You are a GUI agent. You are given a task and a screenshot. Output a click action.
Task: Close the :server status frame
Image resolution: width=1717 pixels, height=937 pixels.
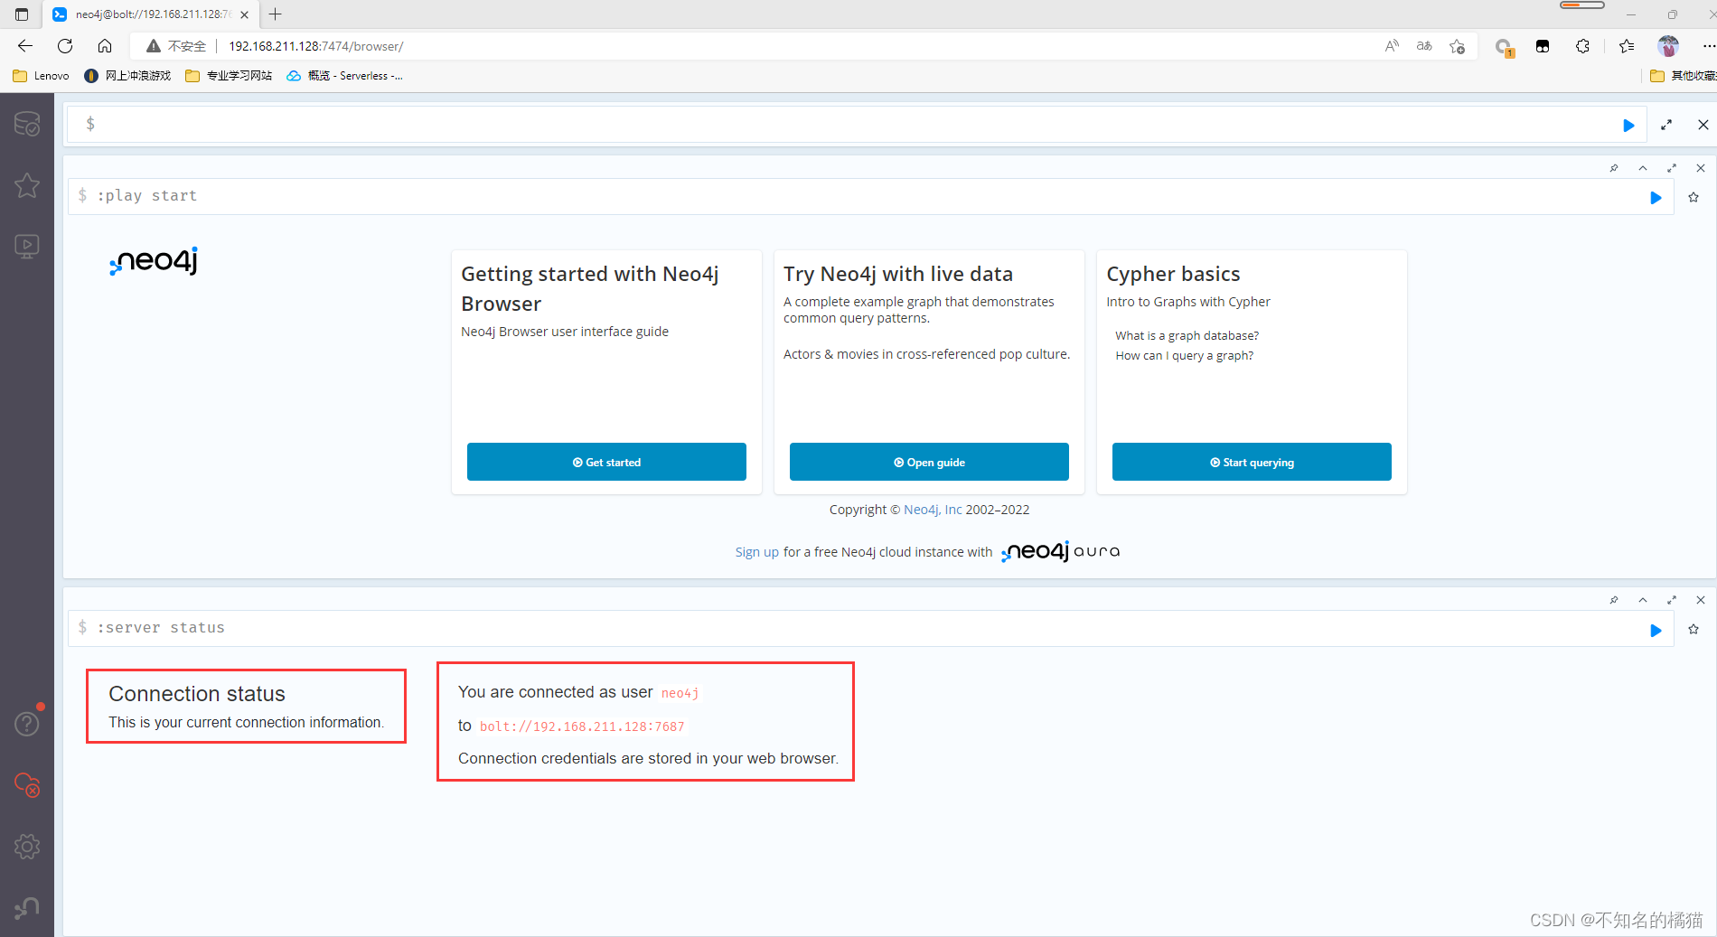(x=1701, y=600)
